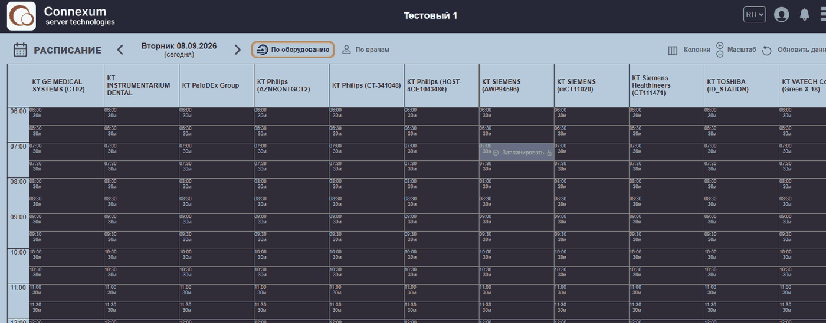This screenshot has width=826, height=323.
Task: Open the user profile avatar icon
Action: pyautogui.click(x=782, y=15)
